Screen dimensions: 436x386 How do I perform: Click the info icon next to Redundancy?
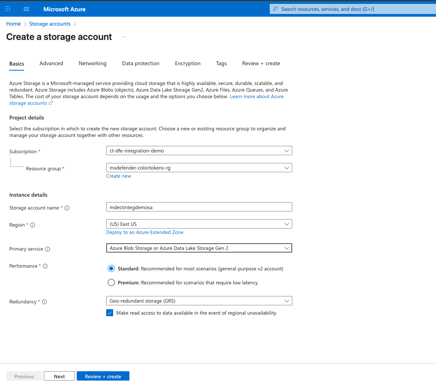(45, 302)
